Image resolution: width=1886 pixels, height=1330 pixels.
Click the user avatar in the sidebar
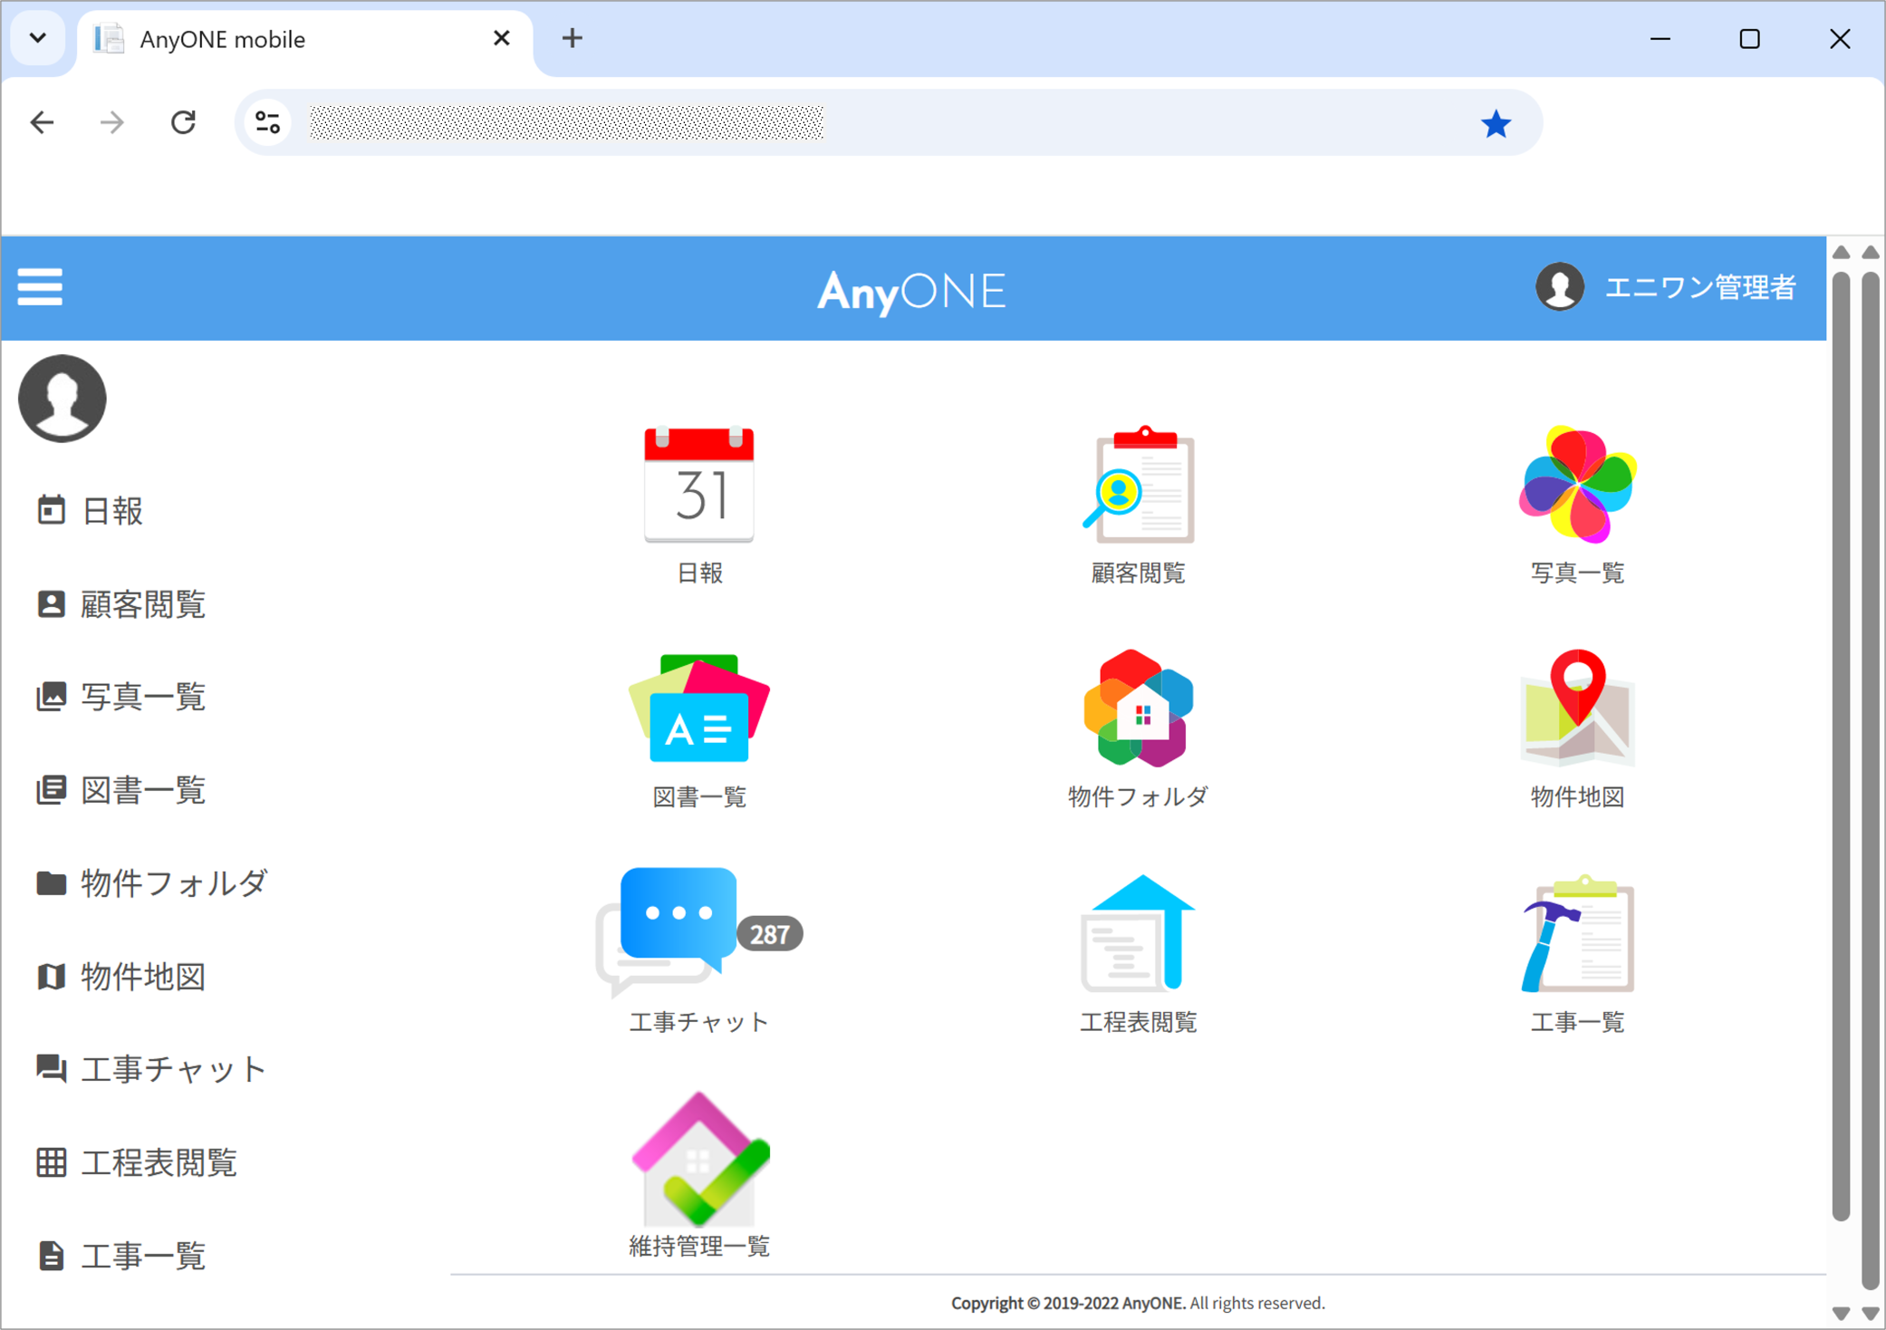pos(62,398)
